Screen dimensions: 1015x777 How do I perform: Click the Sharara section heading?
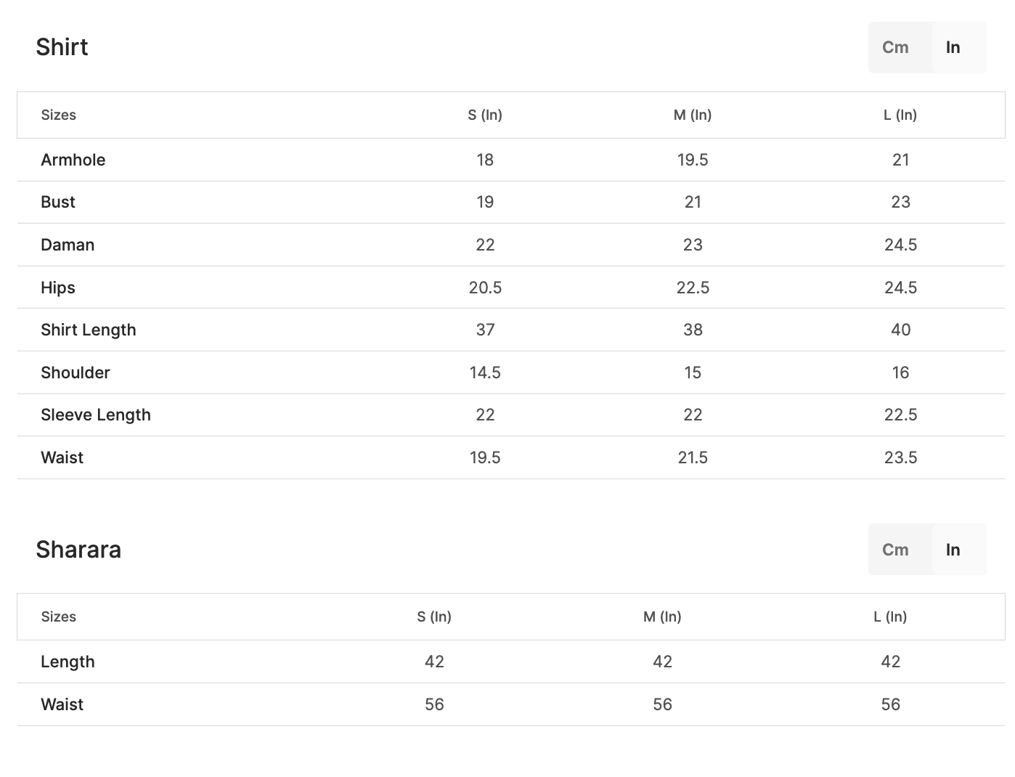78,550
